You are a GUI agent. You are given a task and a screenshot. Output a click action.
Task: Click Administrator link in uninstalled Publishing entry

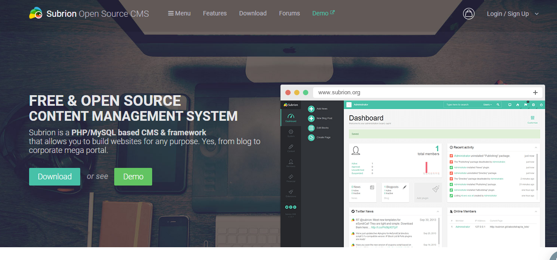(x=462, y=156)
